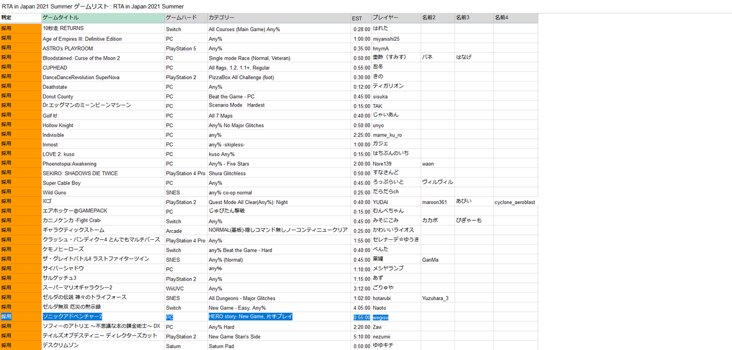732x350 pixels.
Task: Select the GanMa name cell
Action: click(437, 259)
